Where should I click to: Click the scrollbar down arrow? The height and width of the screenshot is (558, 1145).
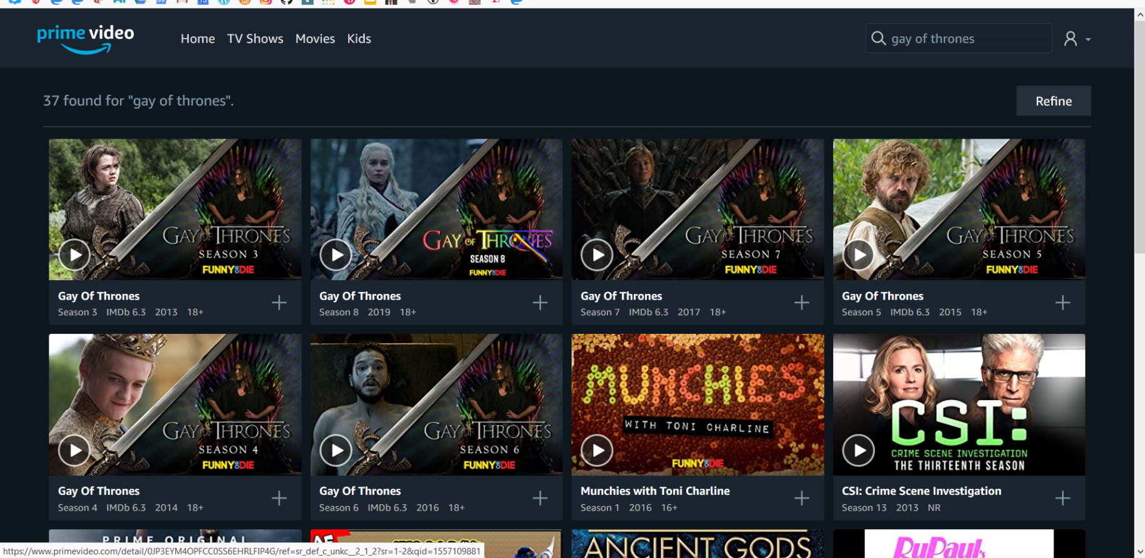pyautogui.click(x=1139, y=552)
